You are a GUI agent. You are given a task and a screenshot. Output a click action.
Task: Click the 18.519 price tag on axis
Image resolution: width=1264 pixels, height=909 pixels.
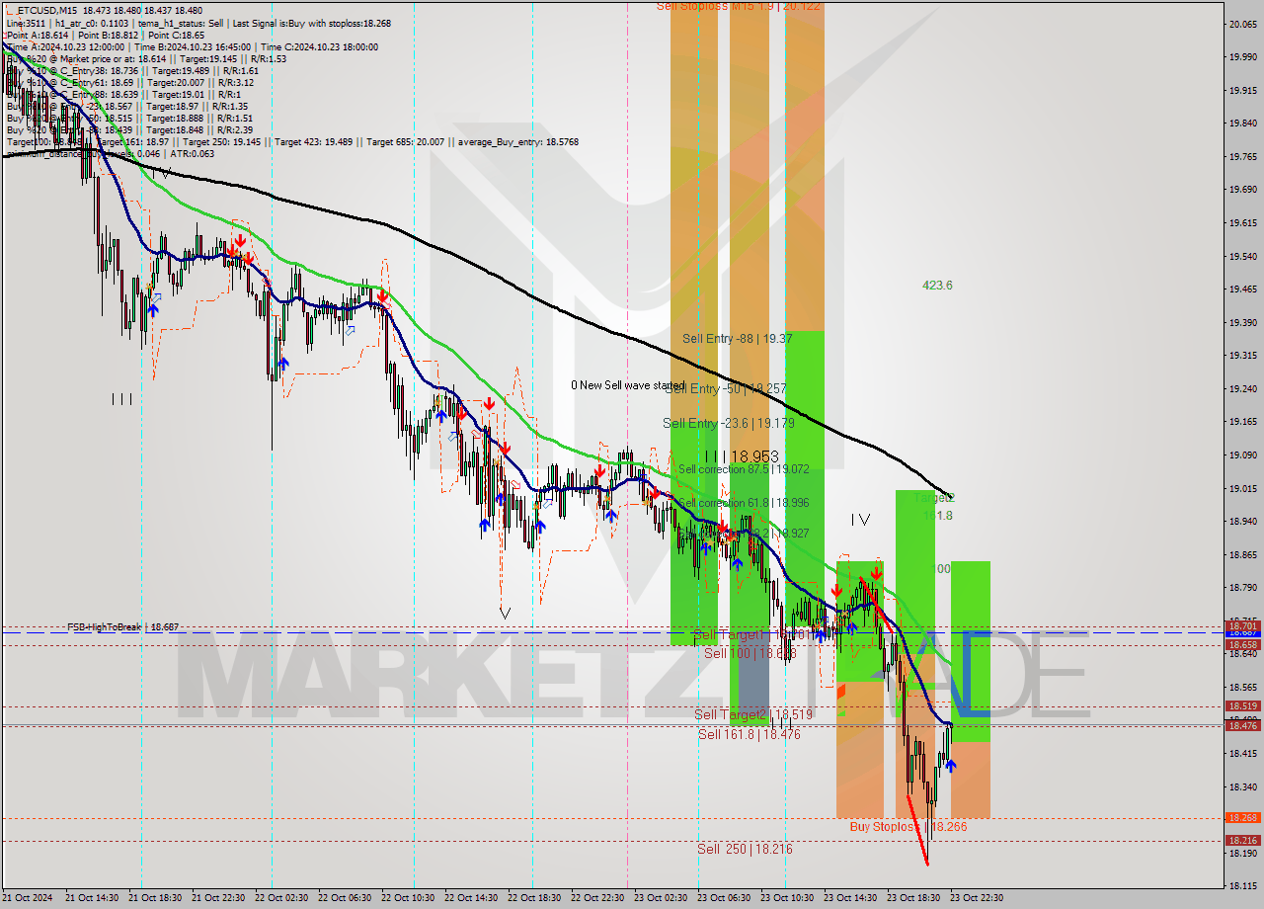click(x=1242, y=705)
